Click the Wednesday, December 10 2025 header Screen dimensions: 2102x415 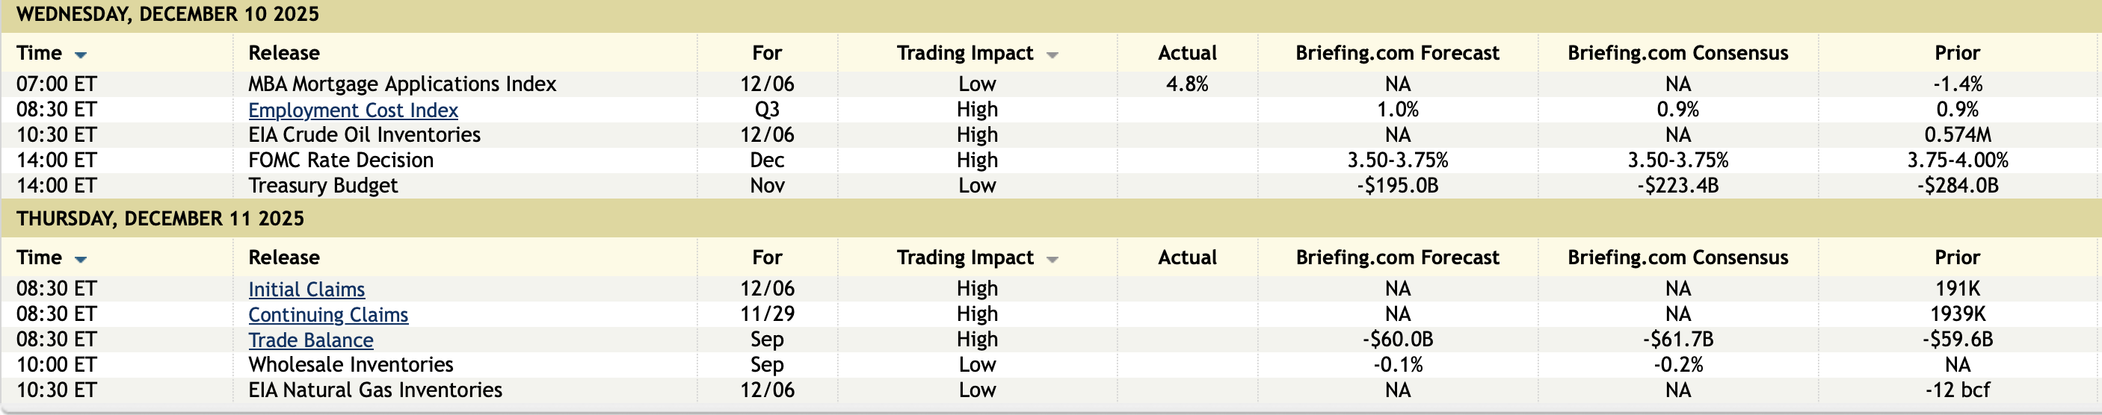point(167,15)
